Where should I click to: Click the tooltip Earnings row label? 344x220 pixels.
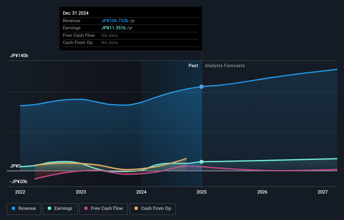72,28
